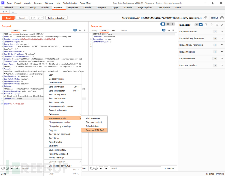Open Inspector settings gear icon
Viewport: 225px width, 176px height.
pyautogui.click(x=217, y=25)
